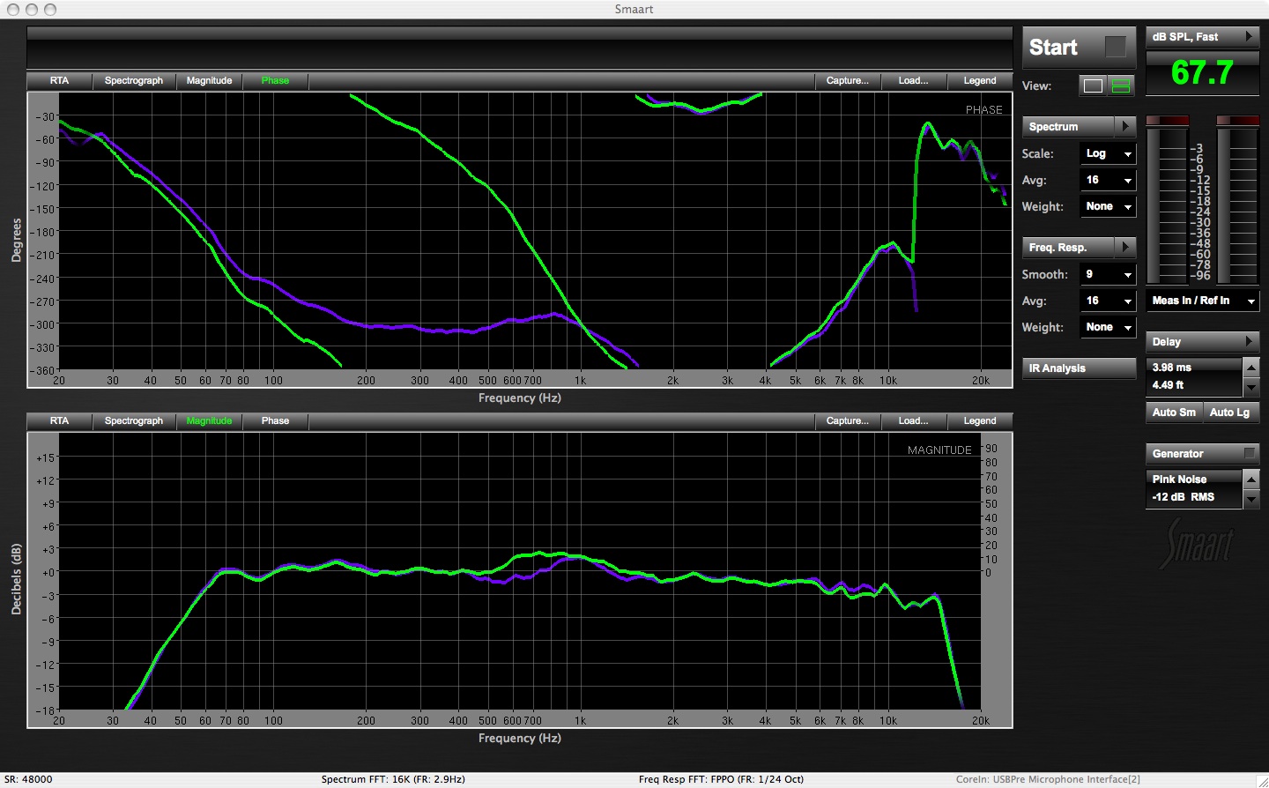Open the Meas In / Ref In dropdown
Screen dimensions: 1269x788
pyautogui.click(x=1203, y=301)
